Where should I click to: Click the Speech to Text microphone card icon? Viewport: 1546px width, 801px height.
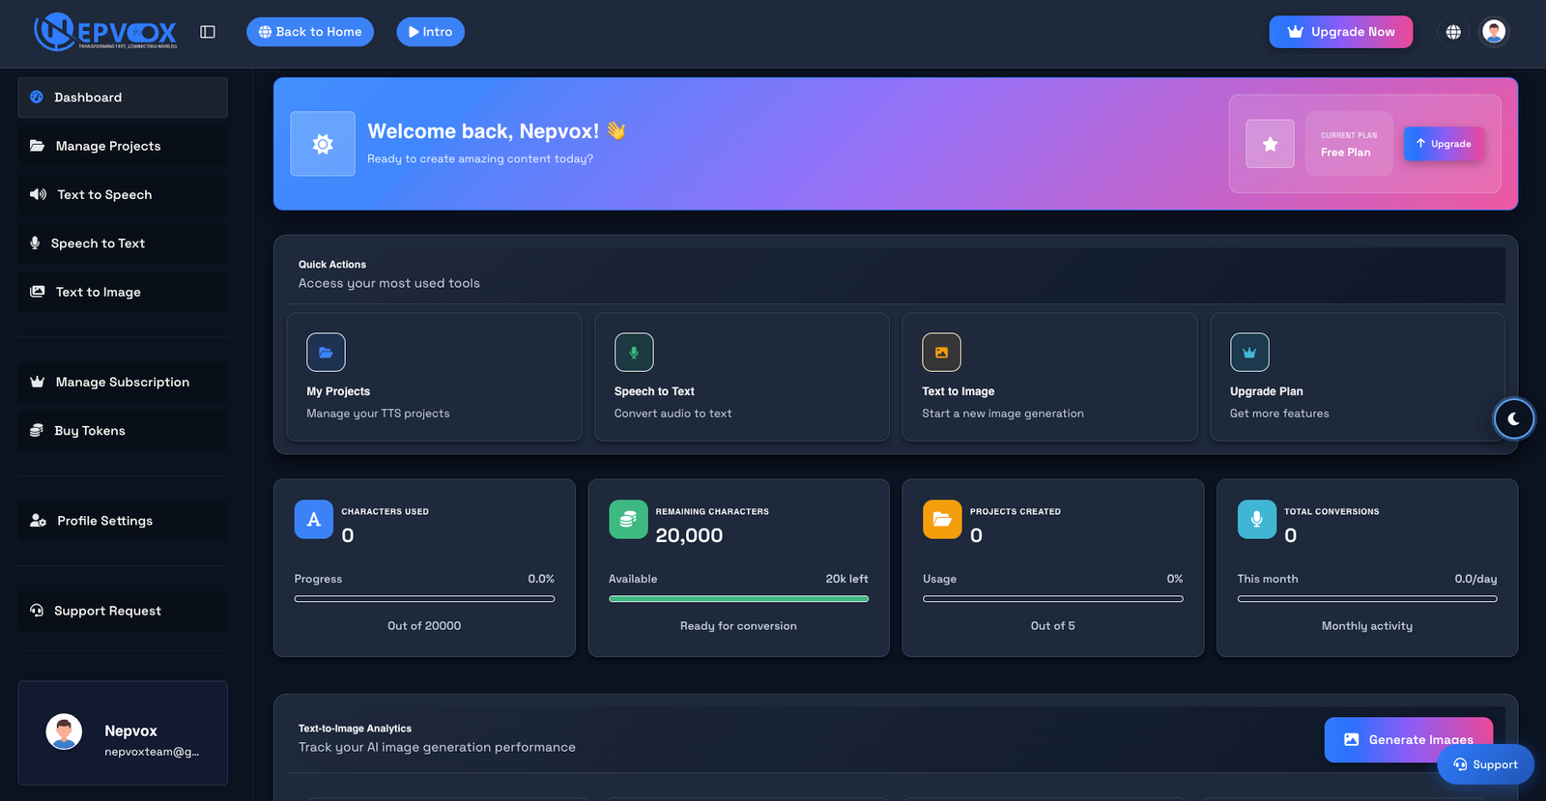(x=634, y=353)
